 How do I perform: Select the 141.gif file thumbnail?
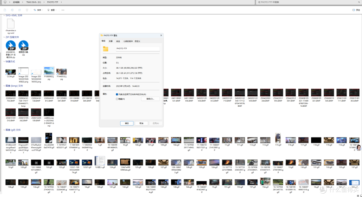coord(112,182)
